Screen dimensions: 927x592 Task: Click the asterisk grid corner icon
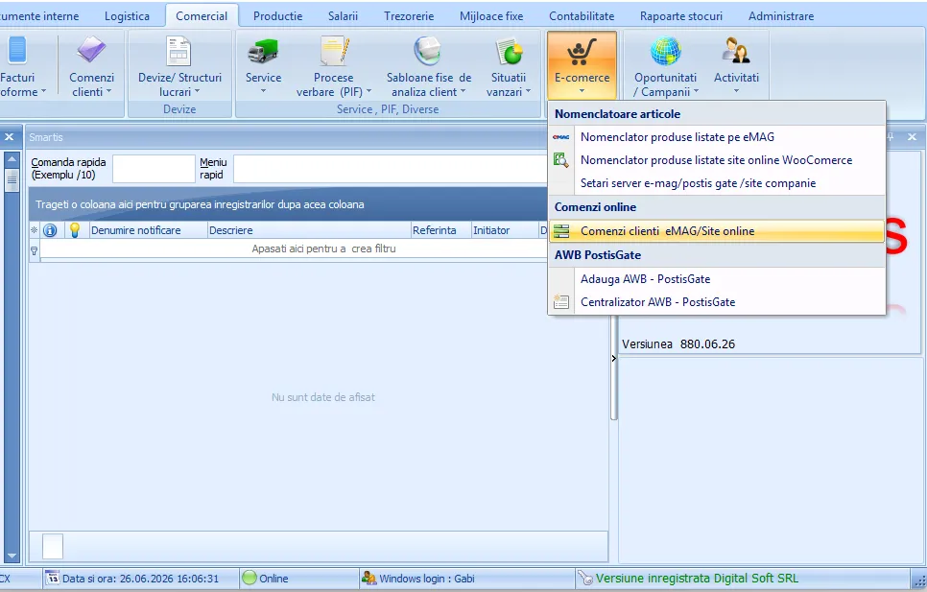point(35,230)
